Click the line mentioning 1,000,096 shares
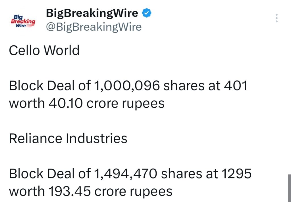Viewport: 291px width, 202px height. 128,85
